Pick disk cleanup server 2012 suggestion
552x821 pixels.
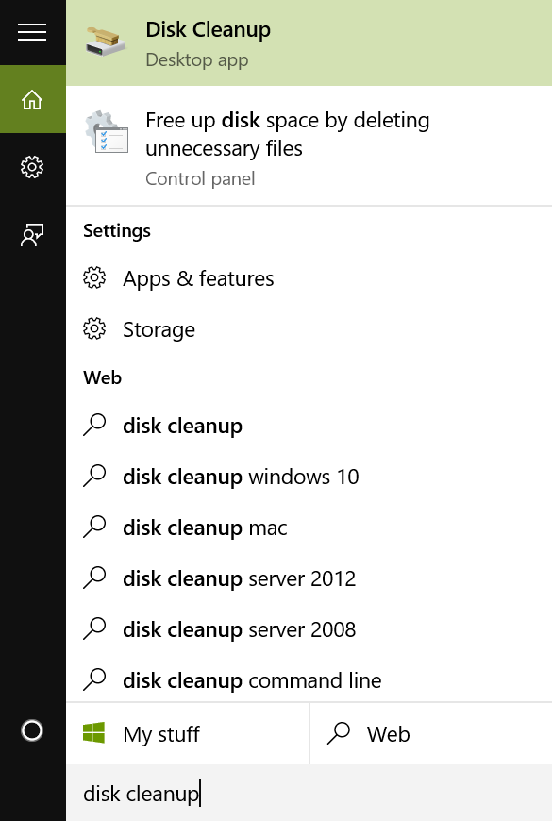309,578
